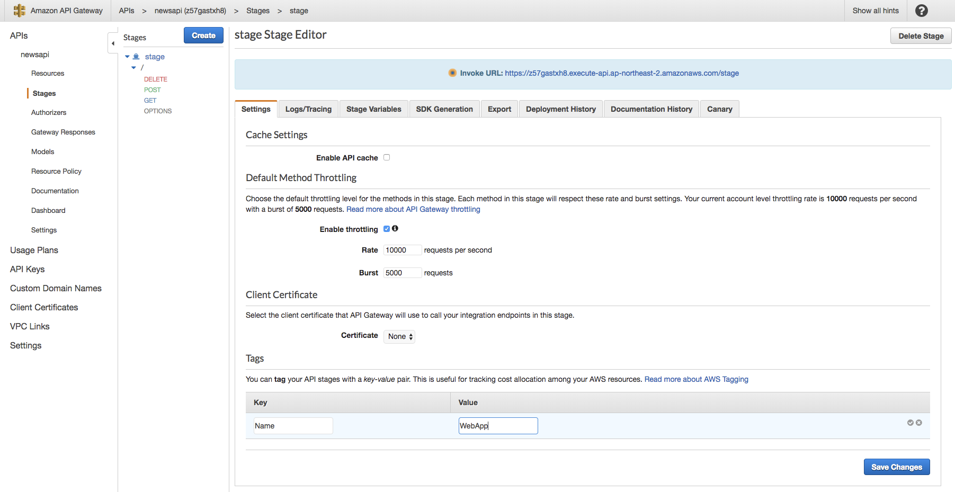Viewport: 955px width, 492px height.
Task: Open newsapi in the sidebar
Action: 35,55
